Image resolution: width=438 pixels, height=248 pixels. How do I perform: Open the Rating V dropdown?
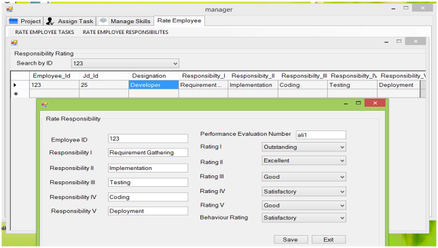coord(342,205)
